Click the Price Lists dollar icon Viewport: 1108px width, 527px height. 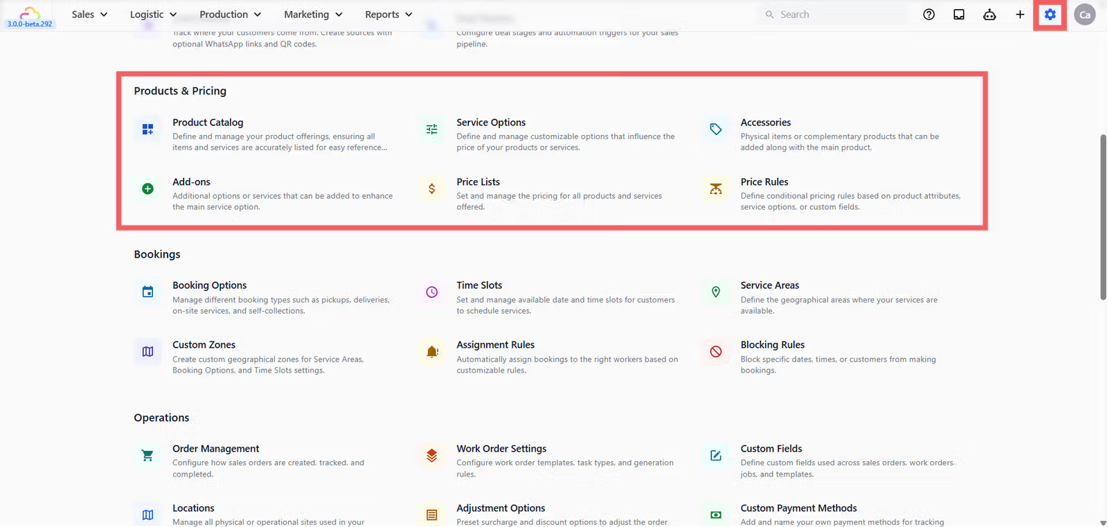pyautogui.click(x=431, y=189)
